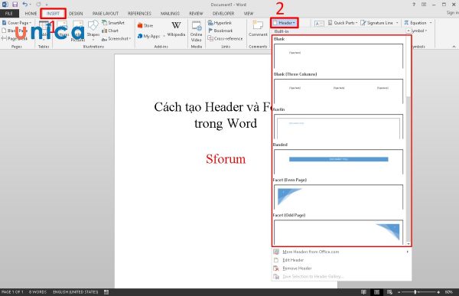Screen dimensions: 459x296
Task: Switch to the INSERT tab
Action: pos(53,14)
